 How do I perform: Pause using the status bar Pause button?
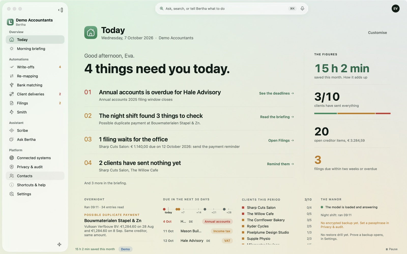coord(391,249)
